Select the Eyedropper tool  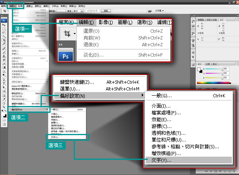tap(4, 100)
